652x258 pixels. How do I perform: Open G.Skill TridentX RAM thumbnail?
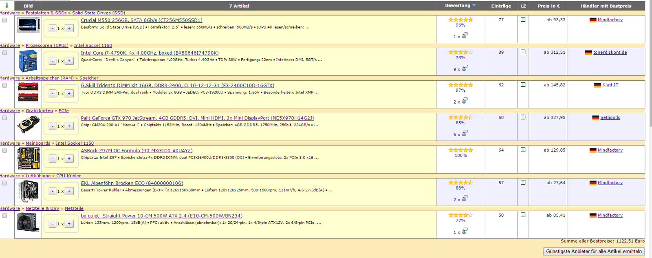pos(28,92)
